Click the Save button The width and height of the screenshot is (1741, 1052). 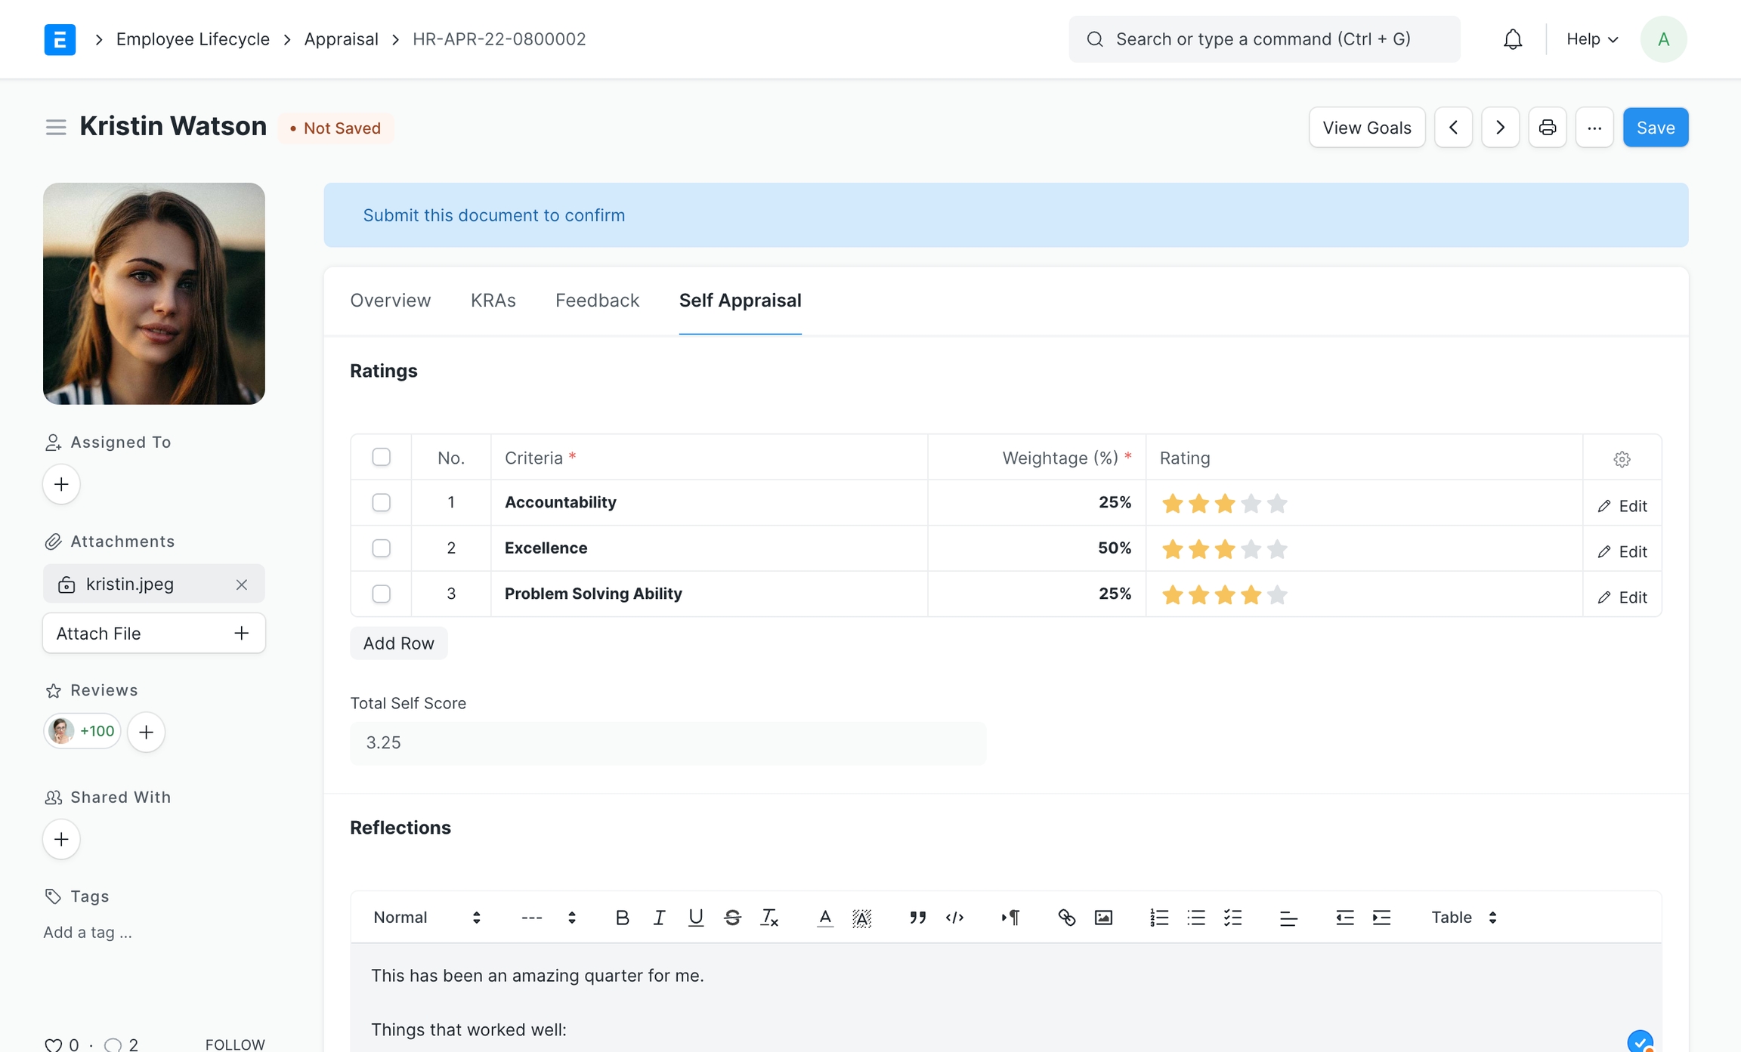pyautogui.click(x=1655, y=128)
